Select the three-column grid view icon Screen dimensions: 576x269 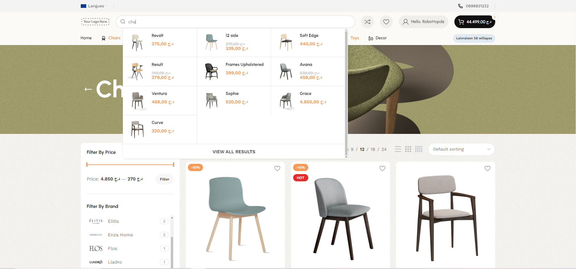tap(408, 149)
